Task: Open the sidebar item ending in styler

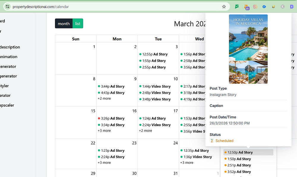Action: [x=4, y=86]
